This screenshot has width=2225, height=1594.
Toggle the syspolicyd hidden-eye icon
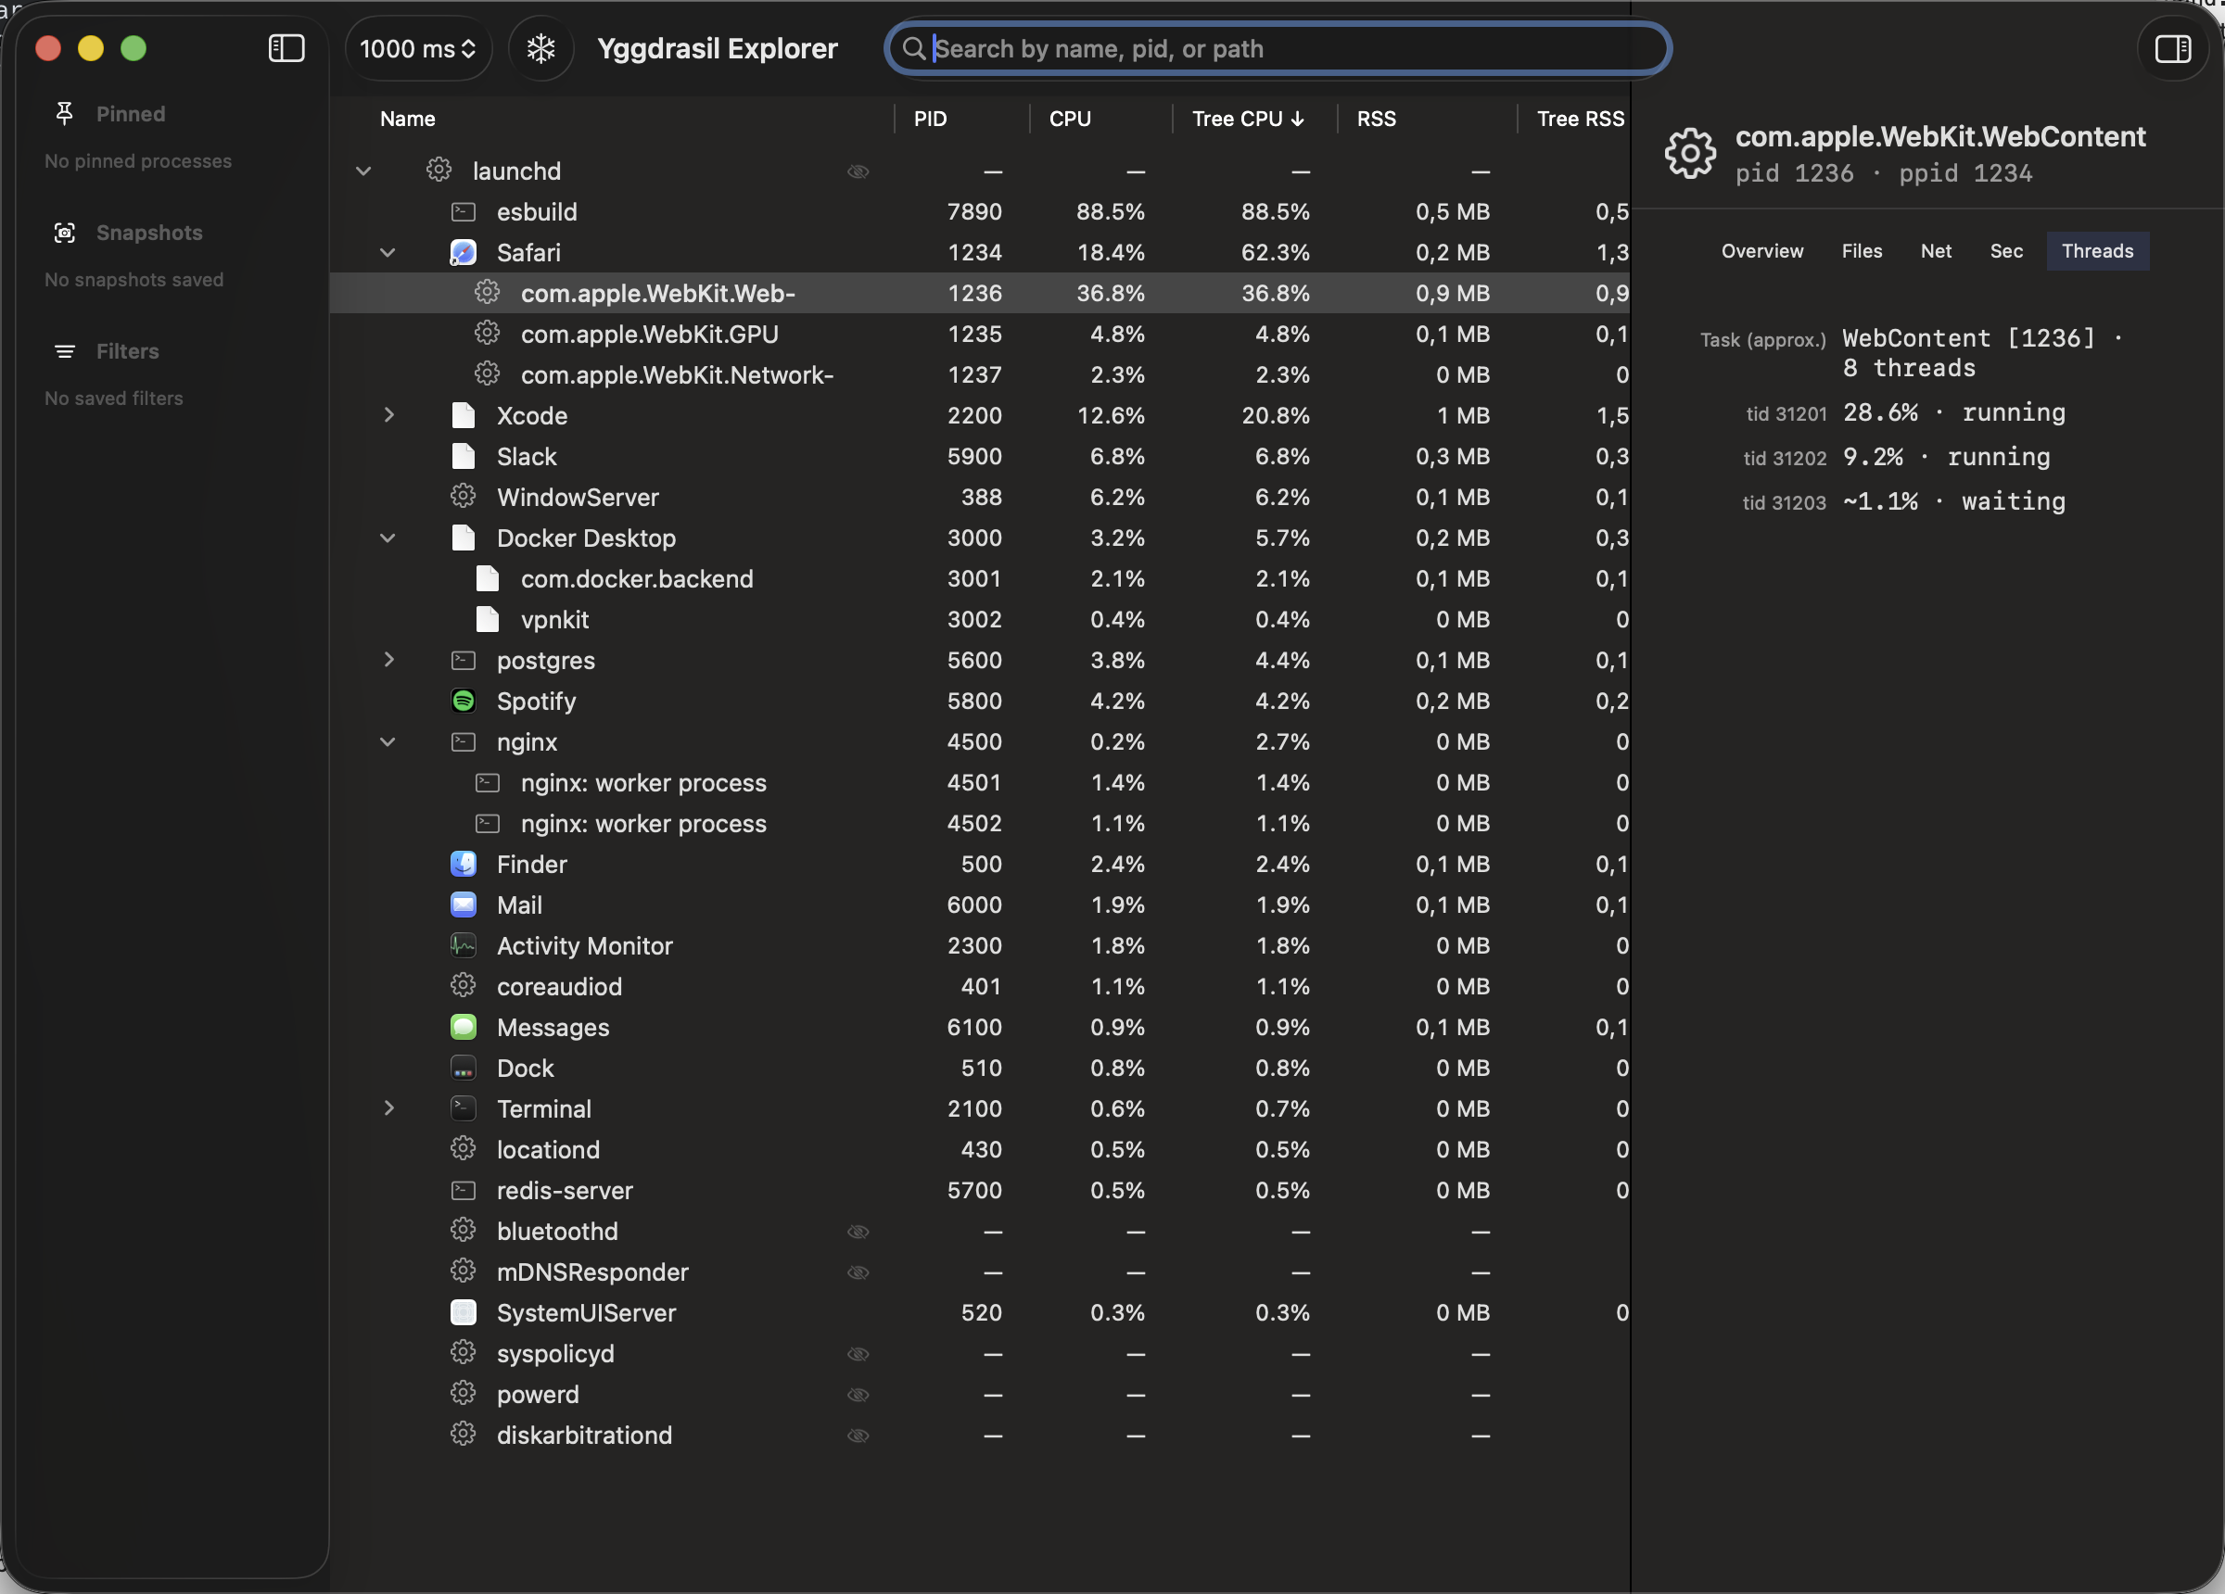click(858, 1354)
